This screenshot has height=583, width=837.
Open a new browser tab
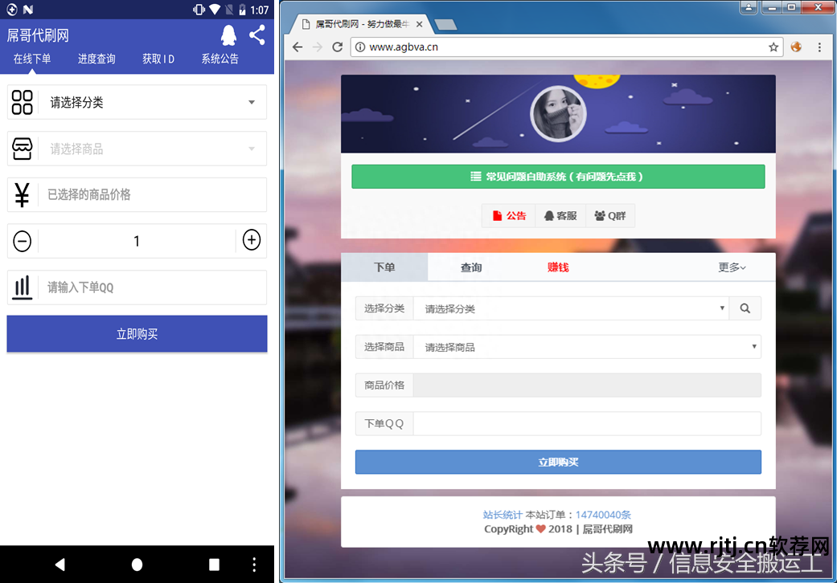pos(445,25)
